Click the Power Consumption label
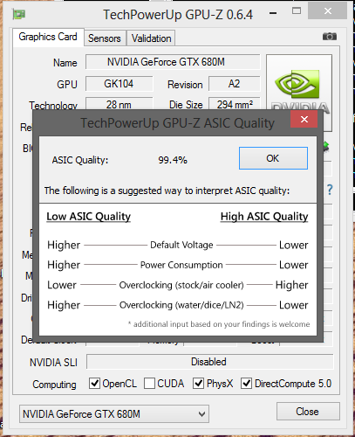This screenshot has height=437, width=355. coord(181,265)
